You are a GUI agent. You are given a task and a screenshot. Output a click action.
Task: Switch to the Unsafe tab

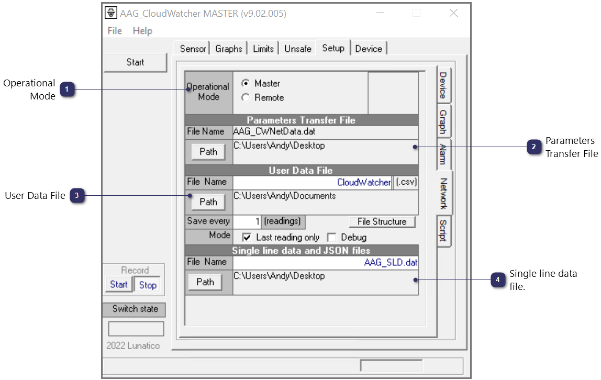297,49
